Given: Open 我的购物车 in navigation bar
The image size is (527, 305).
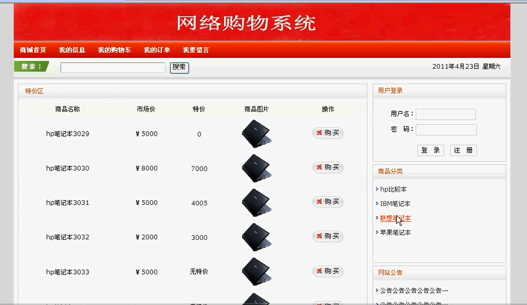Looking at the screenshot, I should 114,50.
